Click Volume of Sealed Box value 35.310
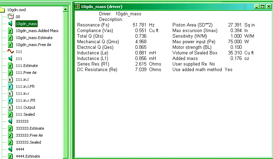 pyautogui.click(x=235, y=53)
